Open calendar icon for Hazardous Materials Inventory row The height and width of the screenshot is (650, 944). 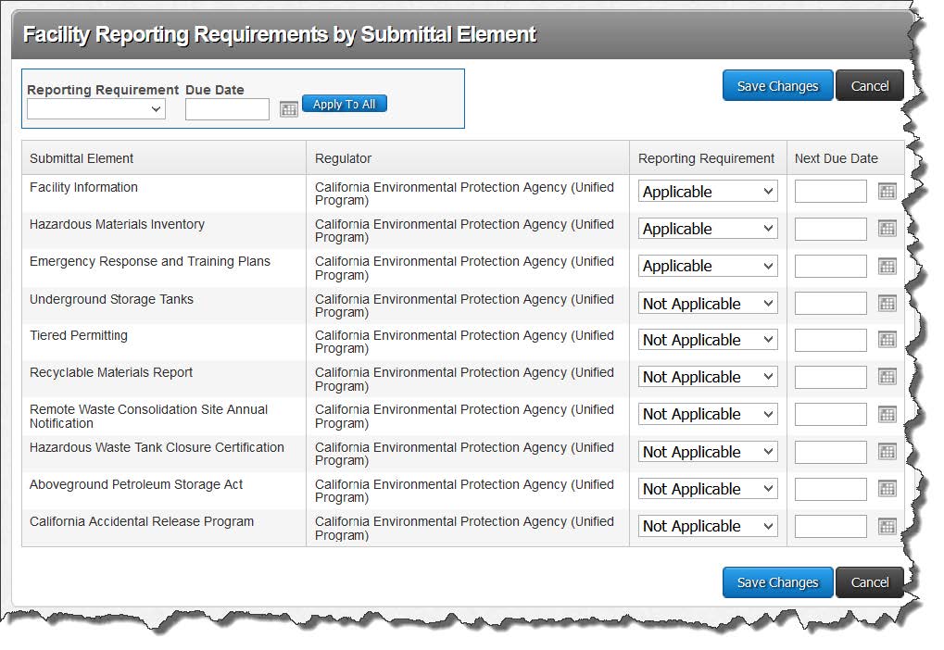[x=887, y=229]
